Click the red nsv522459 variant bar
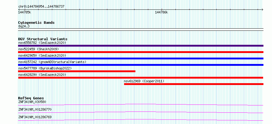 [141, 52]
